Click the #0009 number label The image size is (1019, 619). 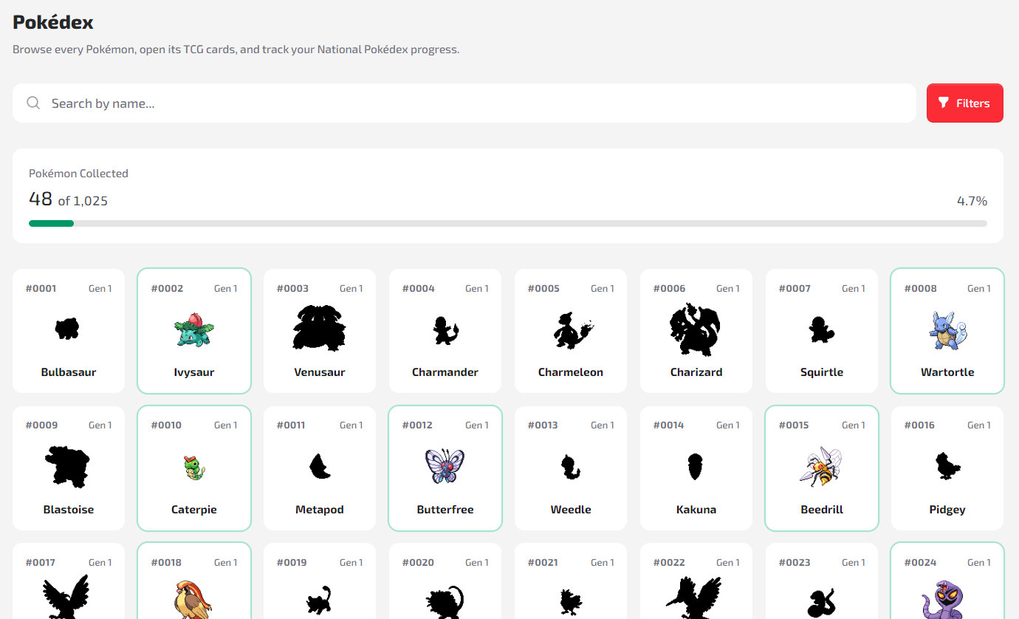(41, 425)
